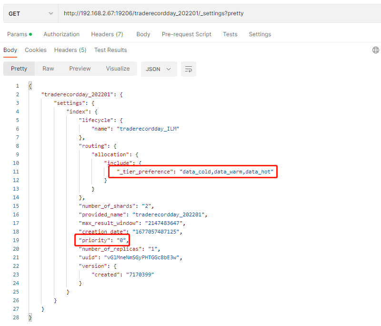Open the Pre-request Script tab
This screenshot has height=326, width=381.
click(x=187, y=34)
